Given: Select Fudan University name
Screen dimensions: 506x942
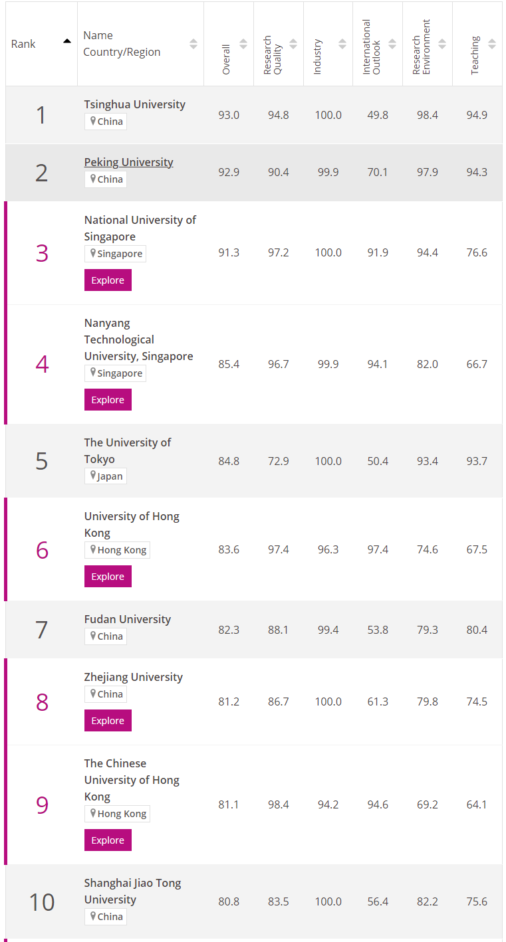Looking at the screenshot, I should [x=127, y=619].
